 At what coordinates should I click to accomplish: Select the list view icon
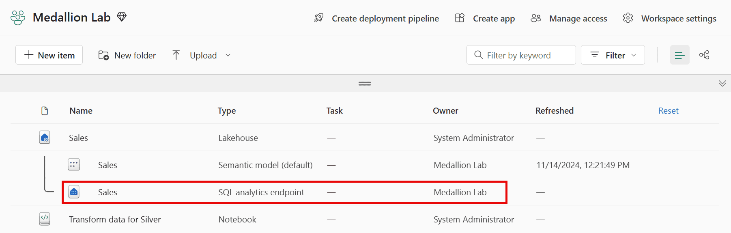tap(679, 55)
